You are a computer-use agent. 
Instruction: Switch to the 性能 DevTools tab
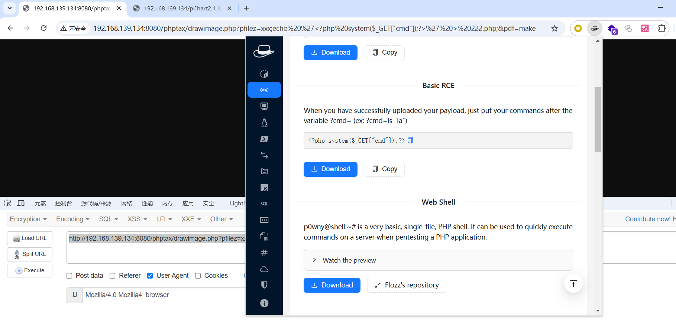pyautogui.click(x=147, y=204)
